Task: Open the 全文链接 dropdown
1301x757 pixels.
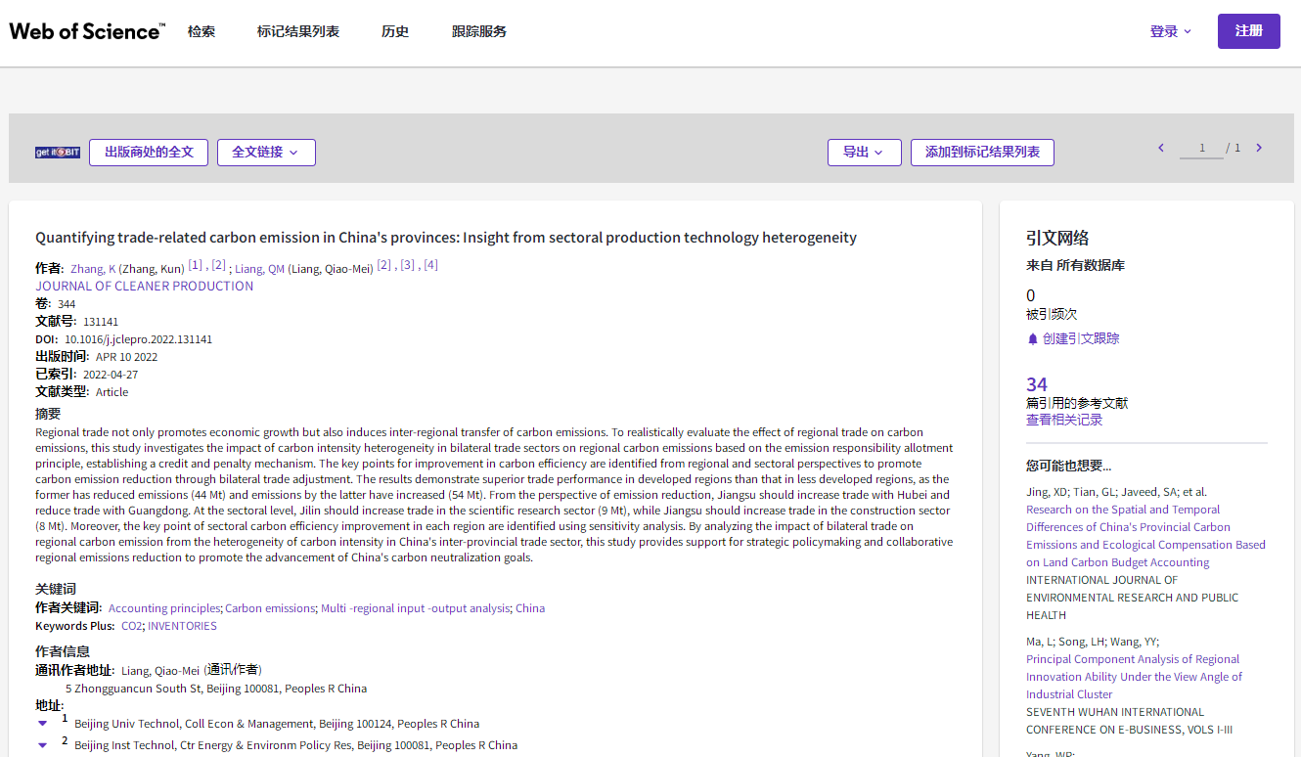Action: click(266, 153)
